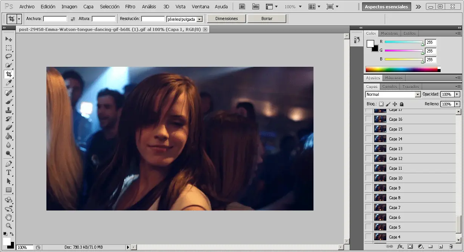Toggle lock transparent pixels
464x252 pixels.
pos(381,104)
